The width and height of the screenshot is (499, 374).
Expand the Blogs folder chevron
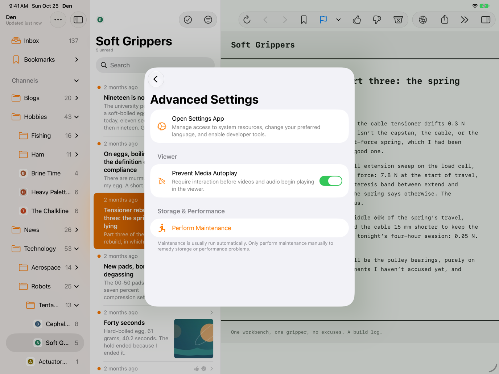(77, 98)
